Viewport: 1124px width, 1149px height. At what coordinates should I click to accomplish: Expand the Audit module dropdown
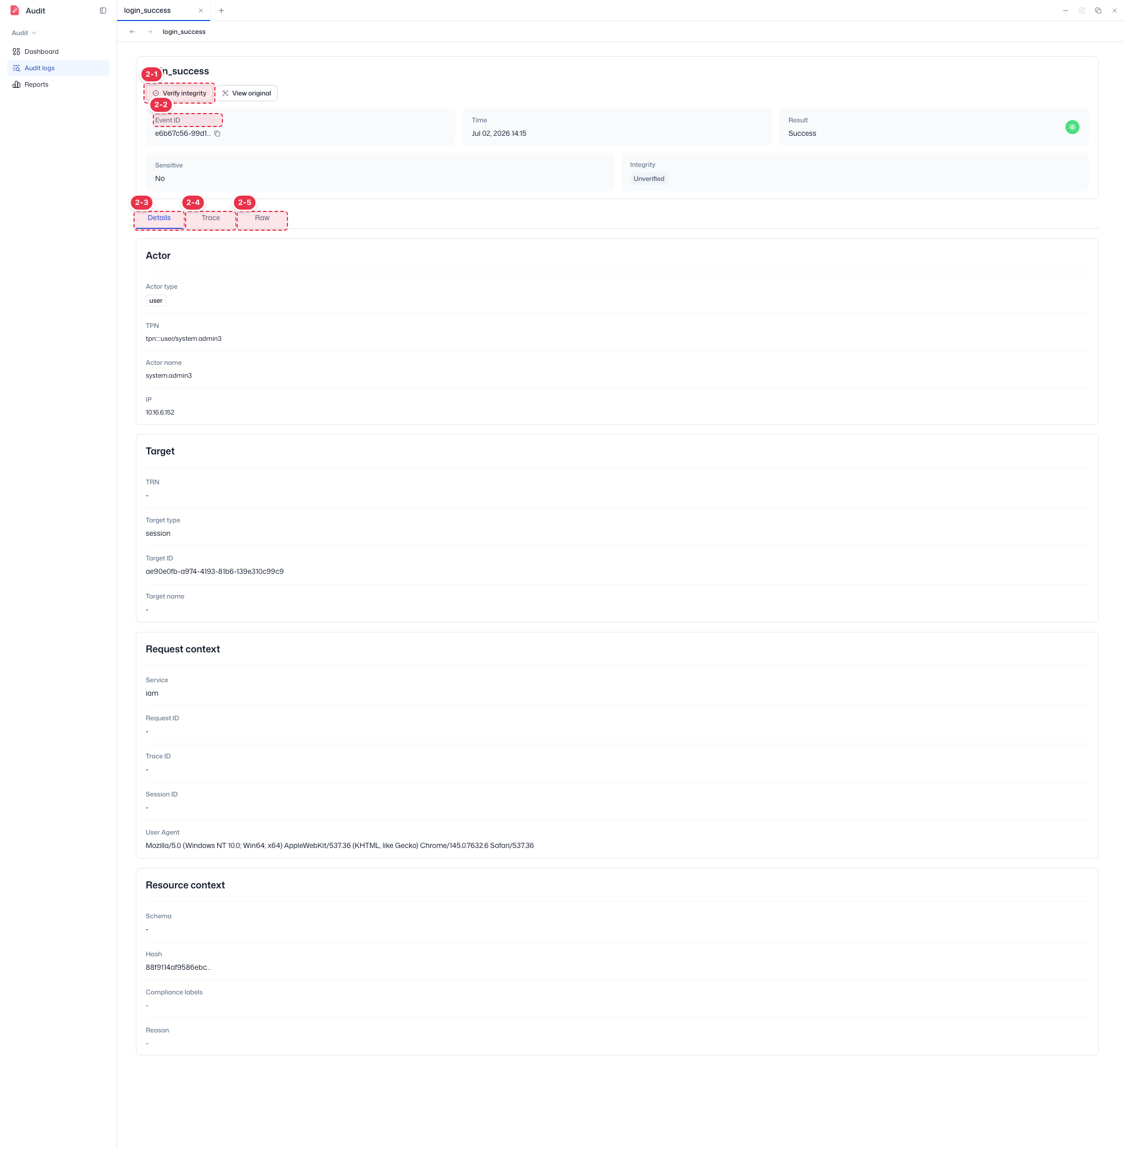click(x=24, y=33)
